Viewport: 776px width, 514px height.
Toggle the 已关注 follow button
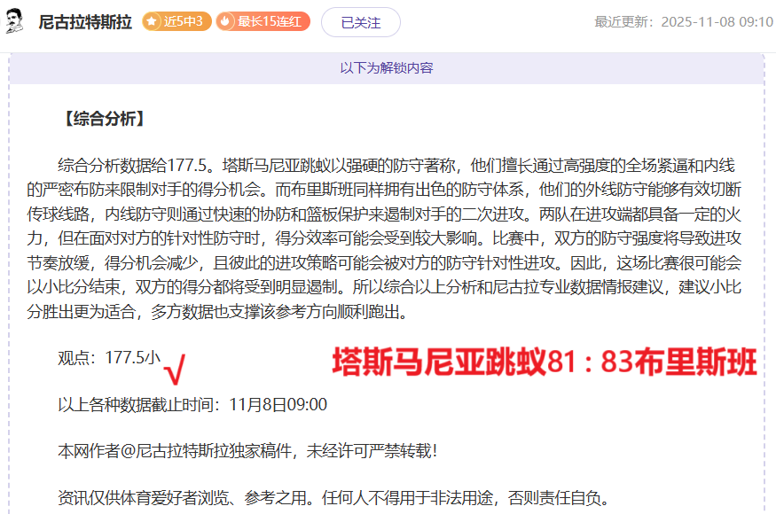coord(361,22)
